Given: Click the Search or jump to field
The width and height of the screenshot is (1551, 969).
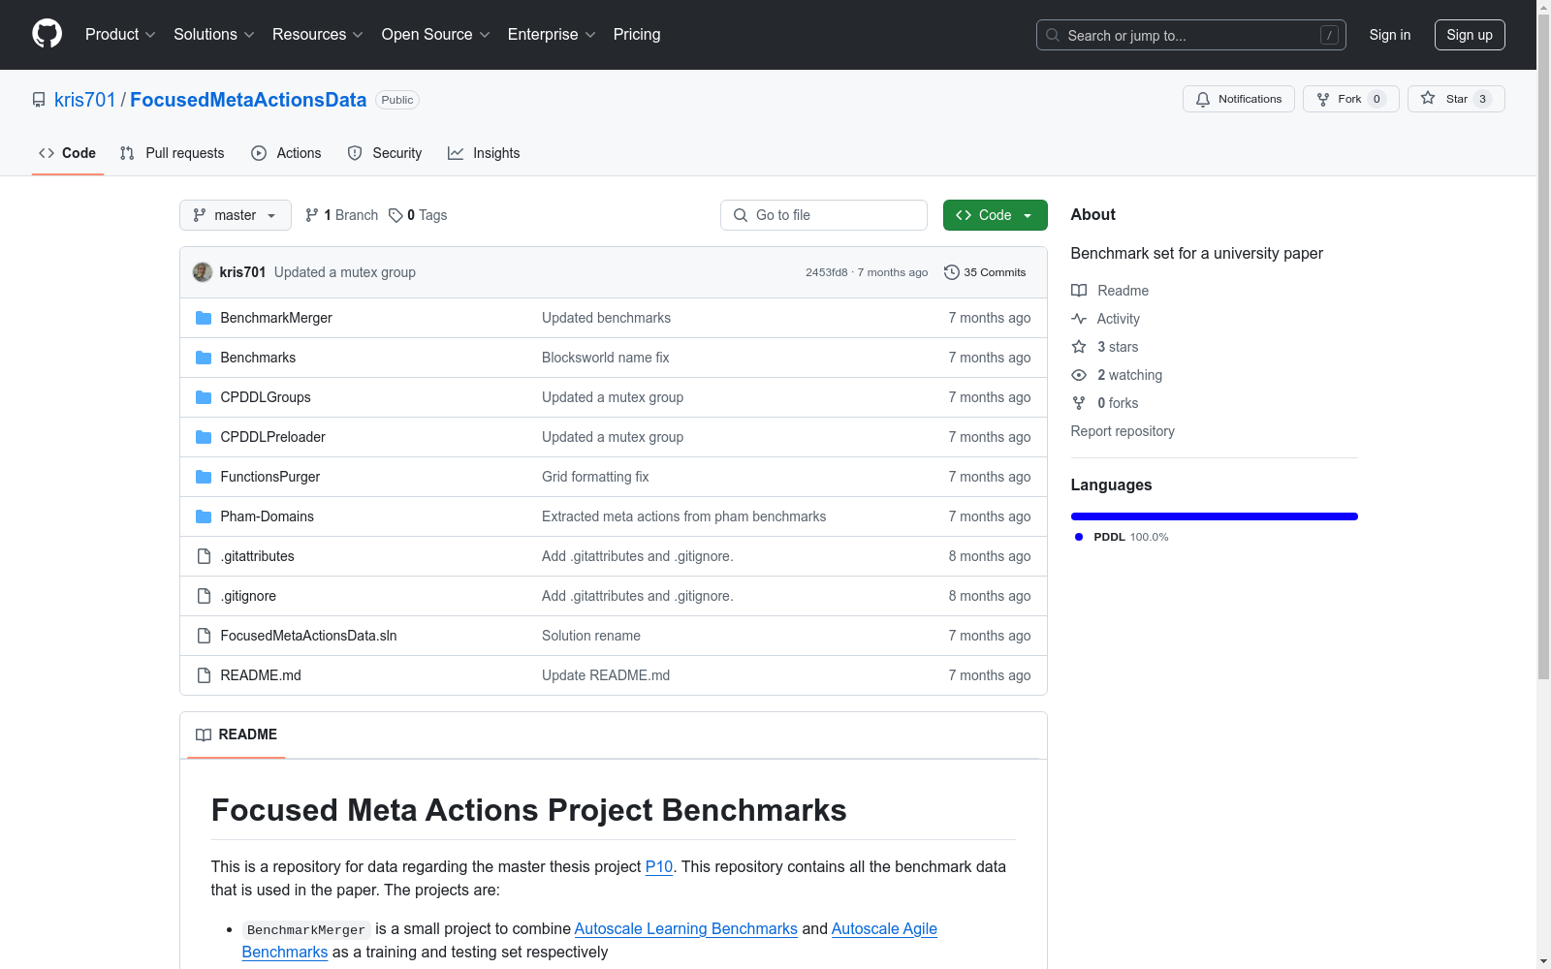Looking at the screenshot, I should coord(1191,35).
